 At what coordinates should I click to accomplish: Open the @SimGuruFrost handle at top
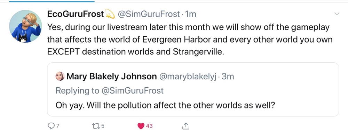click(149, 14)
